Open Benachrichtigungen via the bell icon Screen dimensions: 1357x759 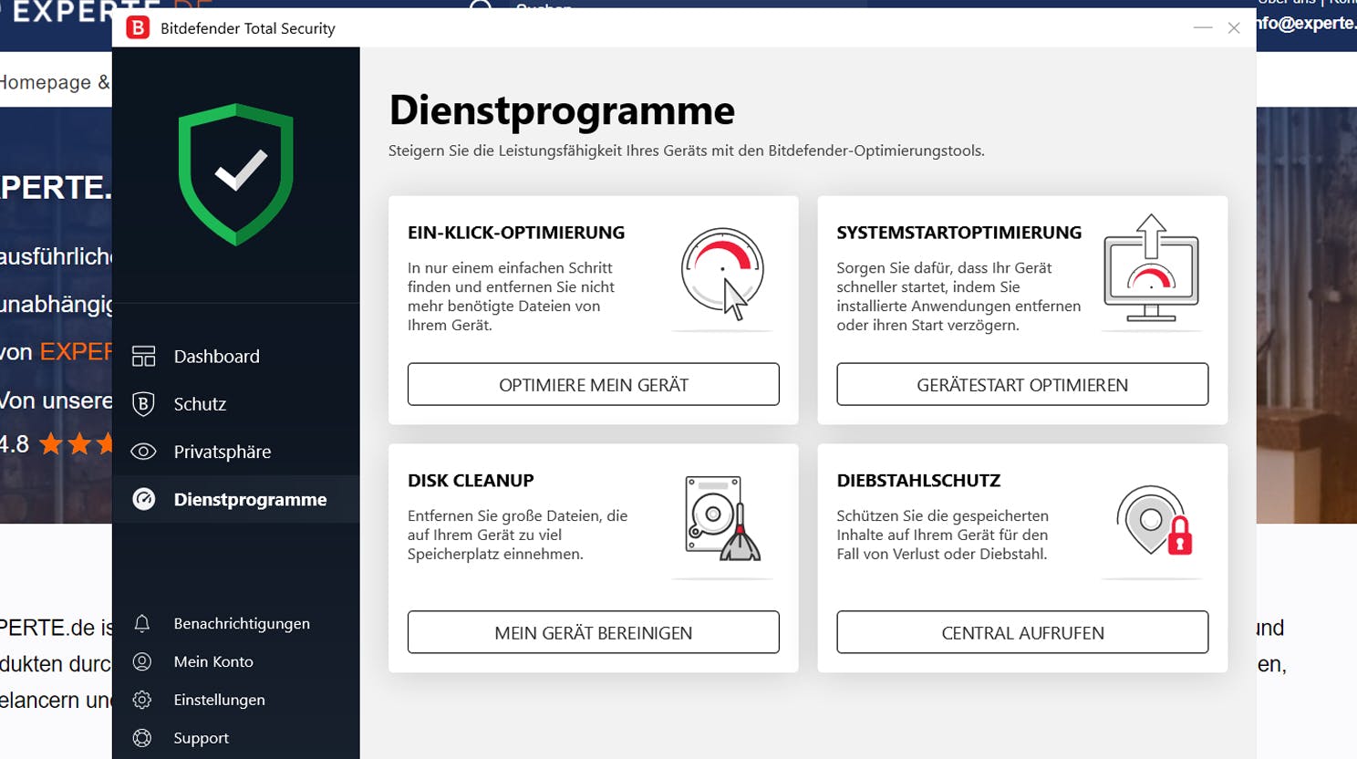coord(141,623)
